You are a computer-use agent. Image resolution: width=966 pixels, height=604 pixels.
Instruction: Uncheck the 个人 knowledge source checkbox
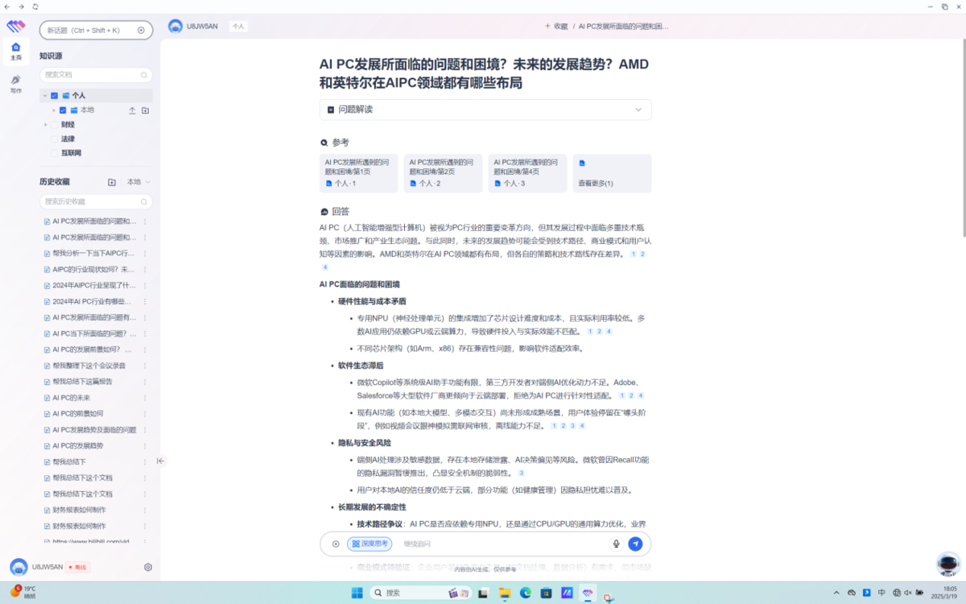click(x=55, y=95)
